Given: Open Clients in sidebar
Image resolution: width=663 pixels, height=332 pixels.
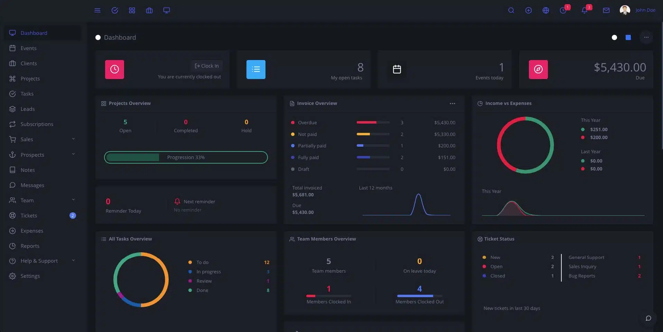Looking at the screenshot, I should (x=43, y=63).
